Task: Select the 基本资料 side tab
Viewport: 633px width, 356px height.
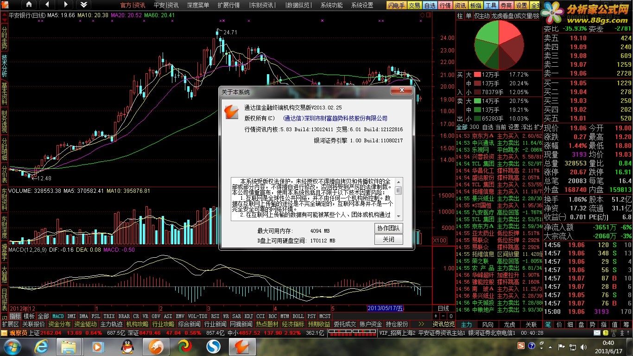Action: click(x=4, y=93)
